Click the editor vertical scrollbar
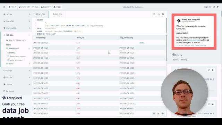The image size is (222, 125). tap(166, 25)
